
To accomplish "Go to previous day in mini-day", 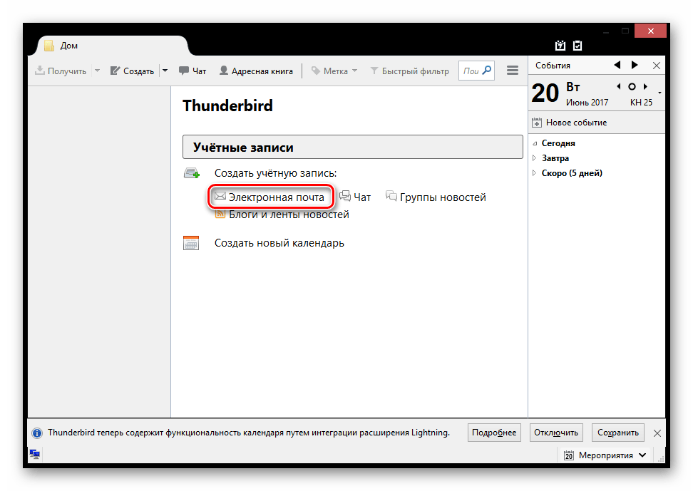I will (619, 87).
